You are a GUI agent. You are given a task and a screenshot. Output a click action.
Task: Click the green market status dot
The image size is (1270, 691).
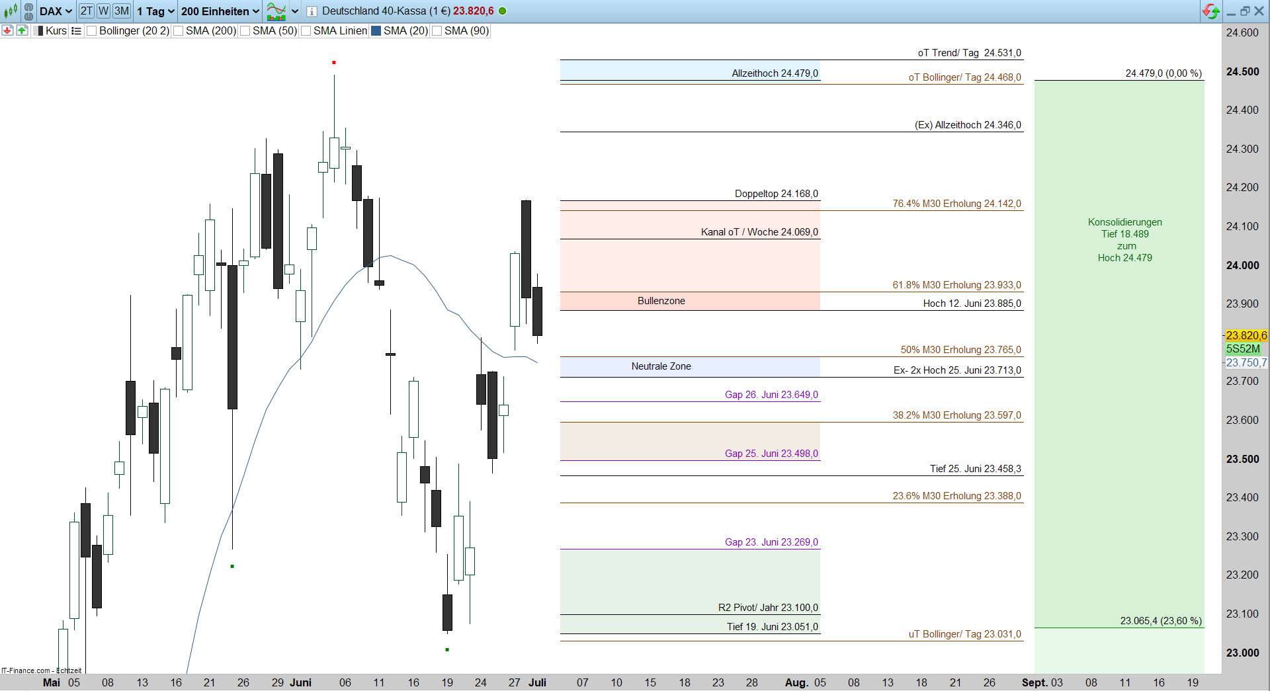click(x=503, y=11)
